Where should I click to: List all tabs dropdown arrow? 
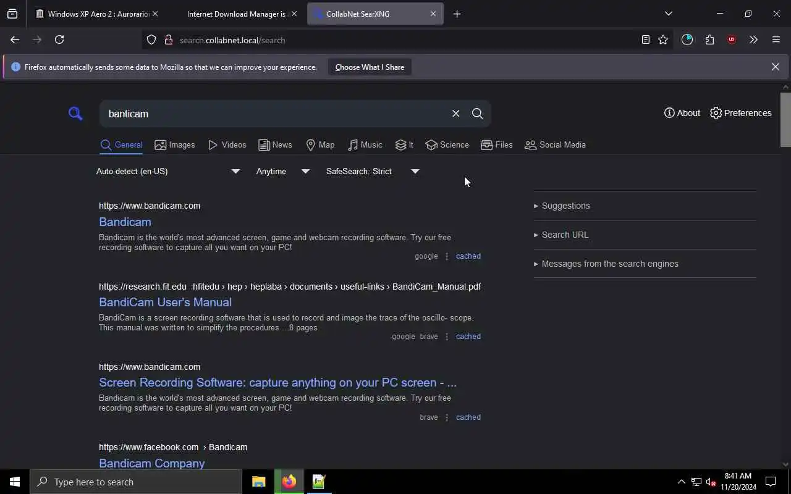668,14
